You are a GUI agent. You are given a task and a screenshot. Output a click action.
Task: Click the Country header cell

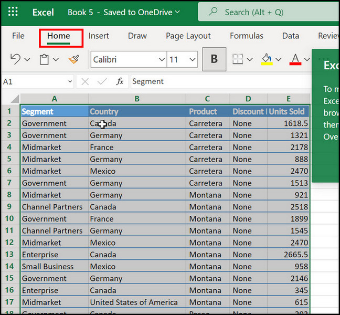tap(137, 111)
